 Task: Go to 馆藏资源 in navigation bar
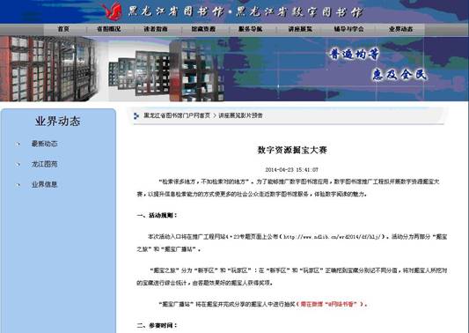[x=203, y=29]
